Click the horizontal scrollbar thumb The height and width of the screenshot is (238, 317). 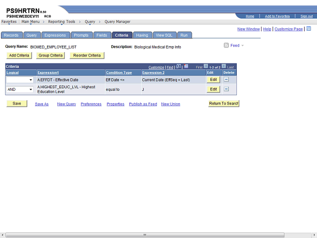tap(145, 235)
